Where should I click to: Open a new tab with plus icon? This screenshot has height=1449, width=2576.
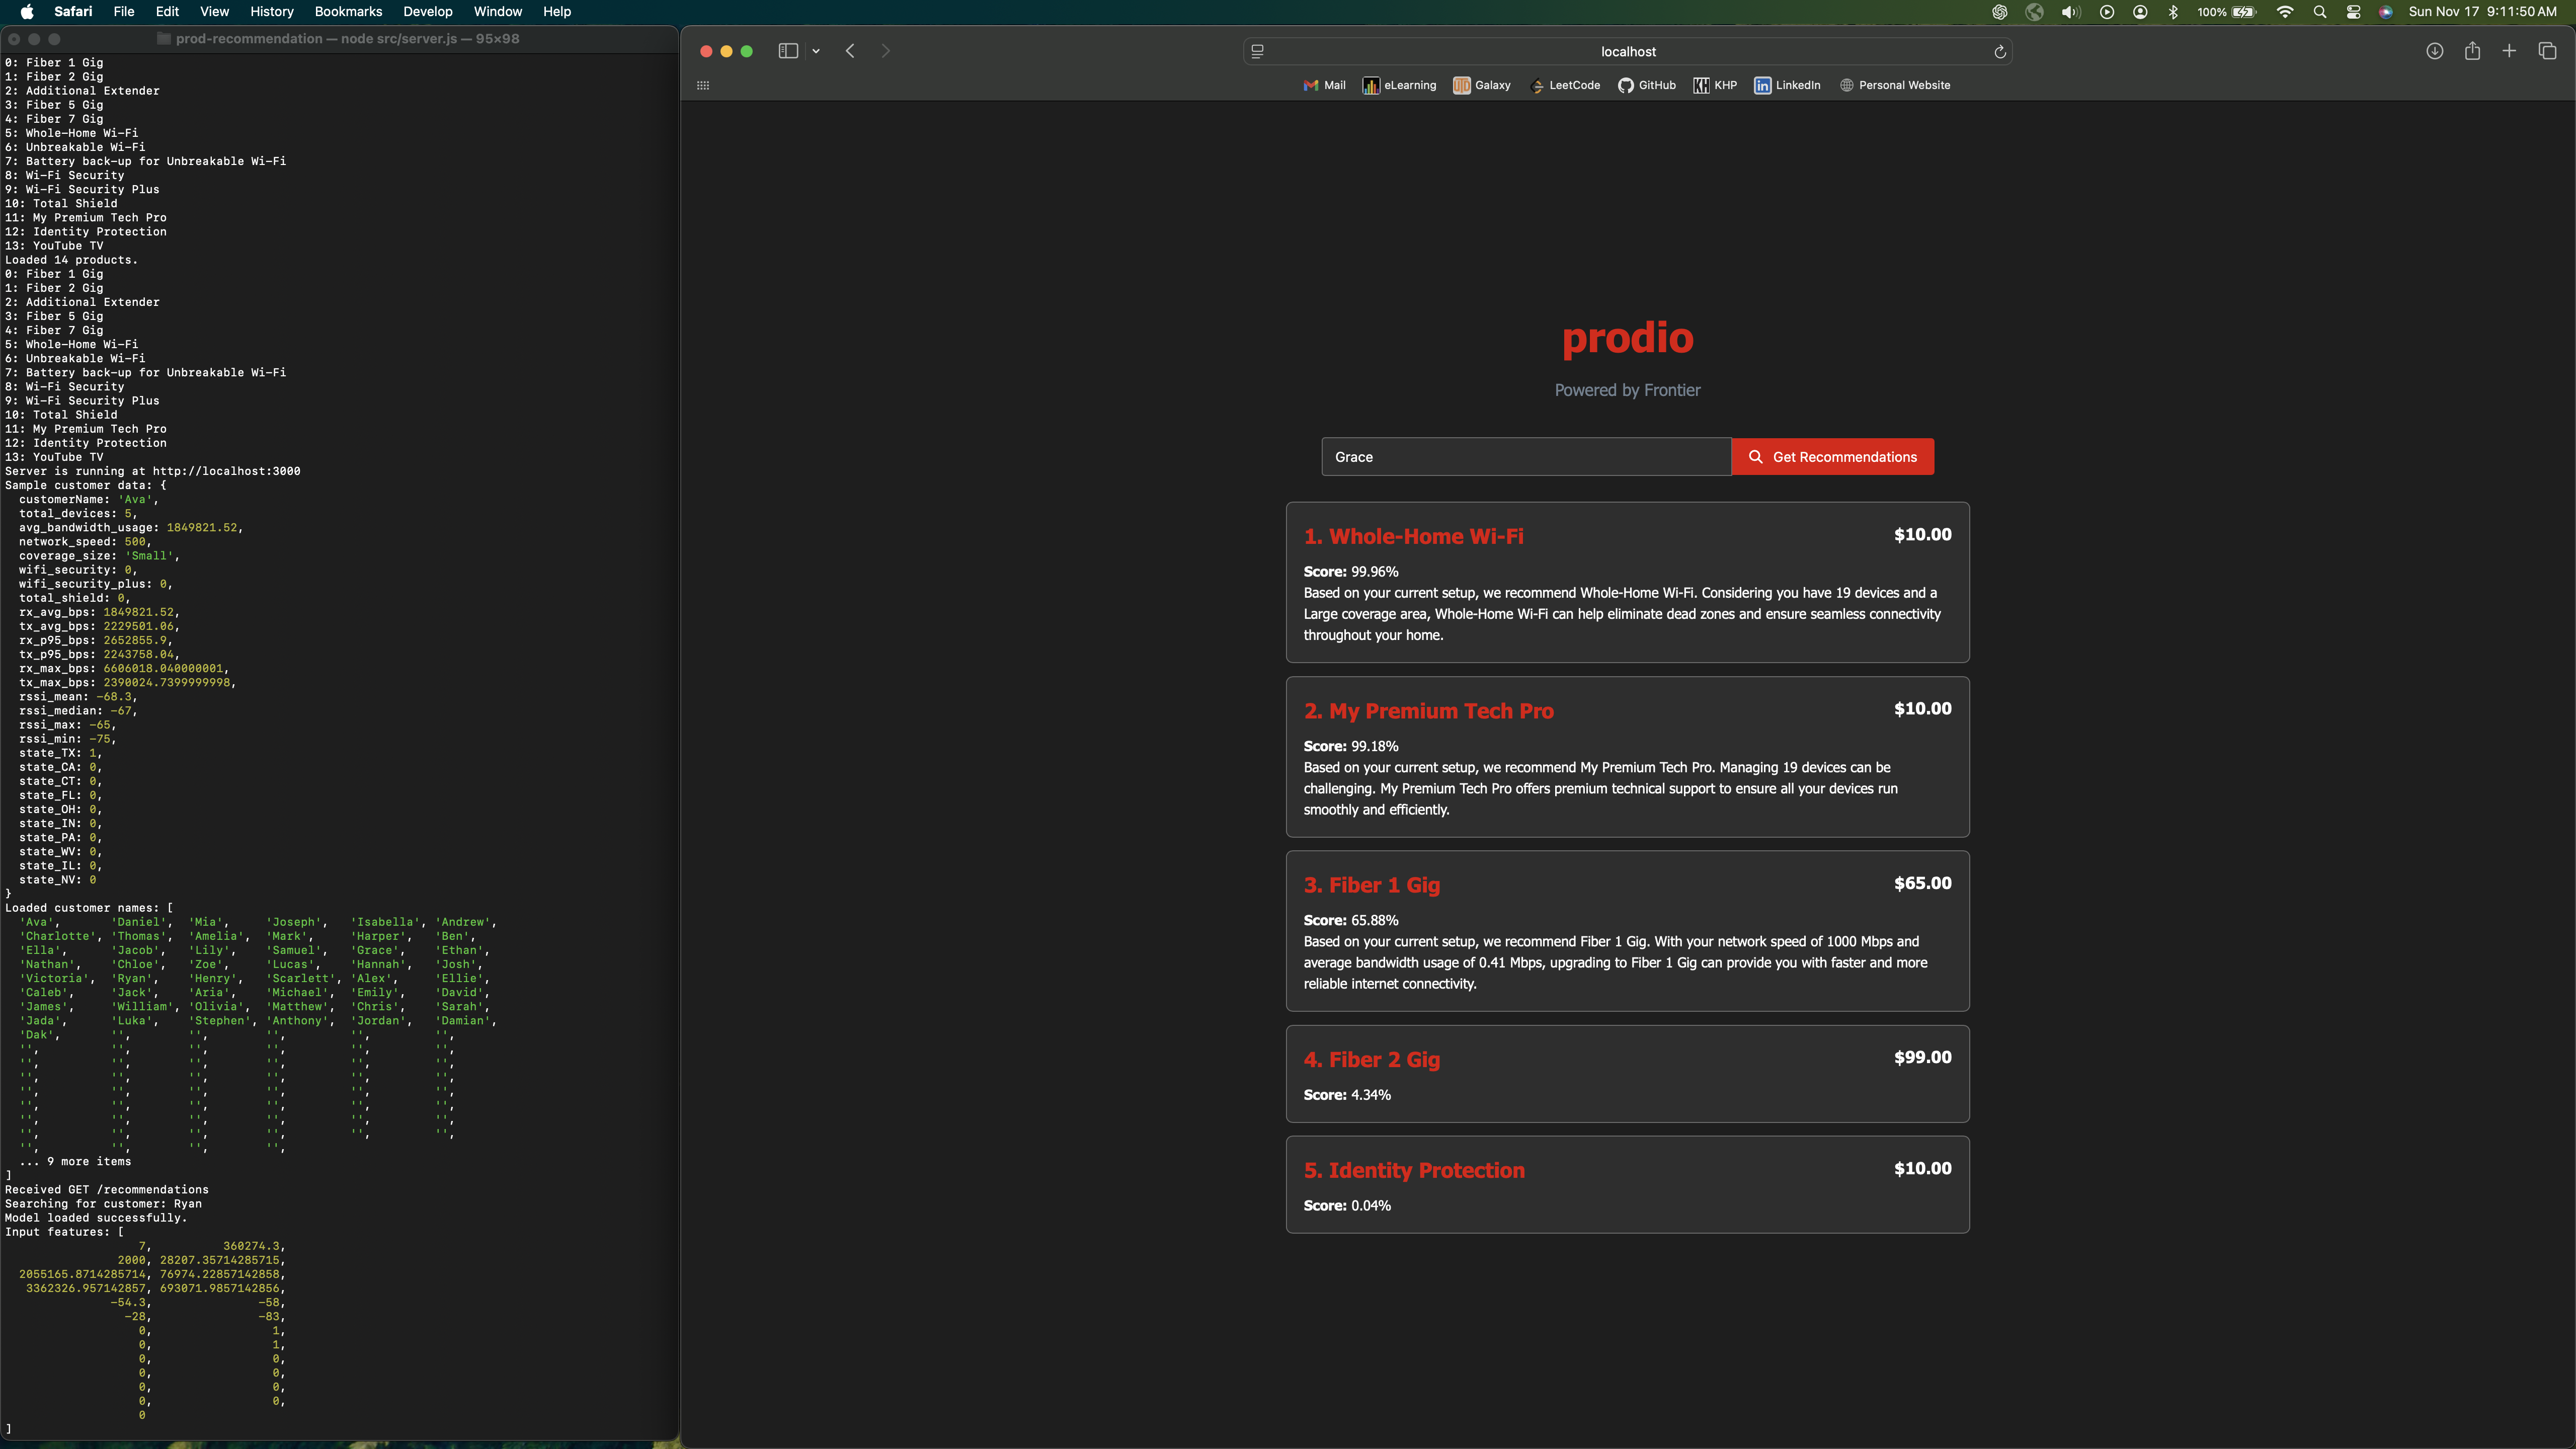click(x=2509, y=51)
